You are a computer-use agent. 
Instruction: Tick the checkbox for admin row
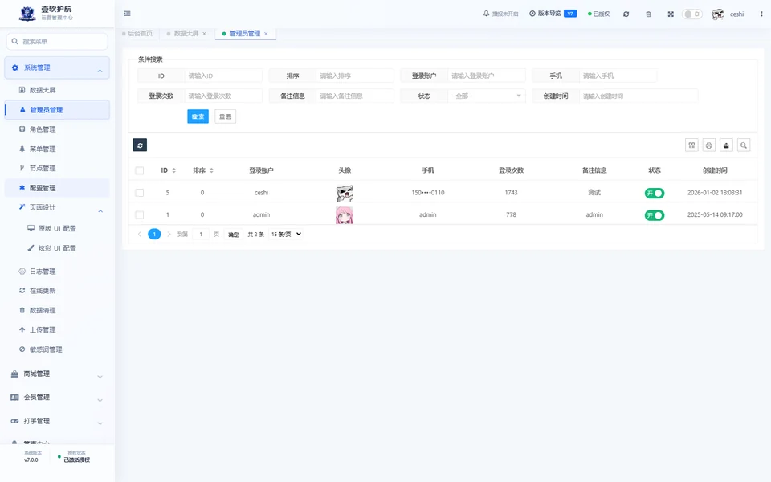(140, 215)
